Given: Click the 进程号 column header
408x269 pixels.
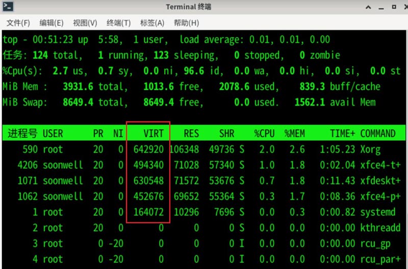Looking at the screenshot, I should click(x=22, y=133).
